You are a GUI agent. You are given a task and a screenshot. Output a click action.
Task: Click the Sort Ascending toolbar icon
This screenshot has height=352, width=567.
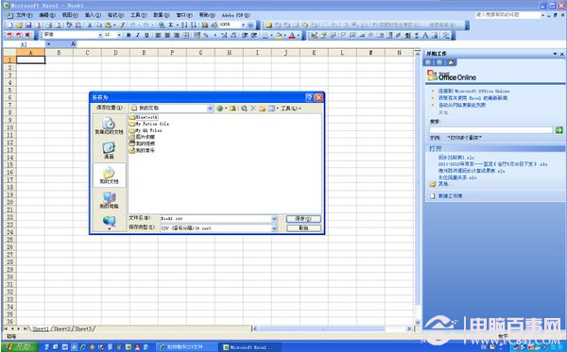(x=184, y=25)
